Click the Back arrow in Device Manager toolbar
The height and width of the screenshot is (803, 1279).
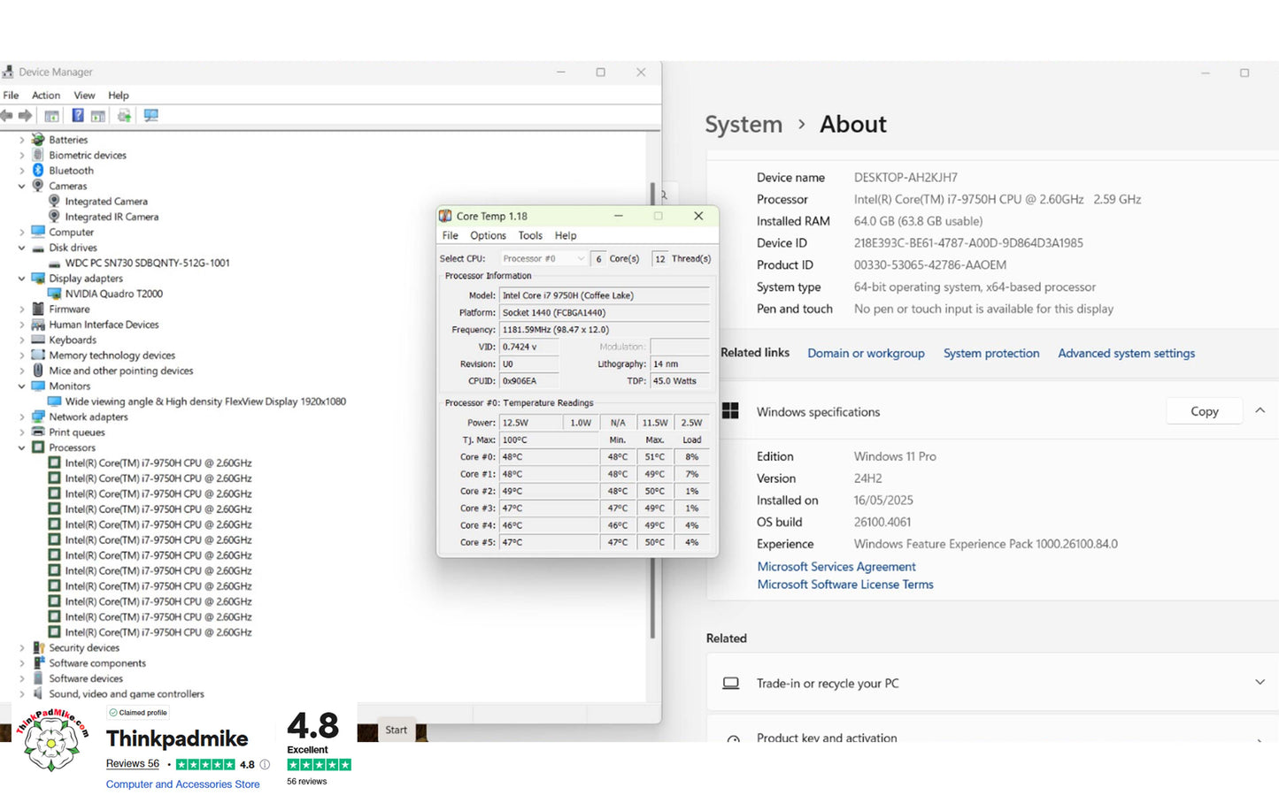click(7, 116)
